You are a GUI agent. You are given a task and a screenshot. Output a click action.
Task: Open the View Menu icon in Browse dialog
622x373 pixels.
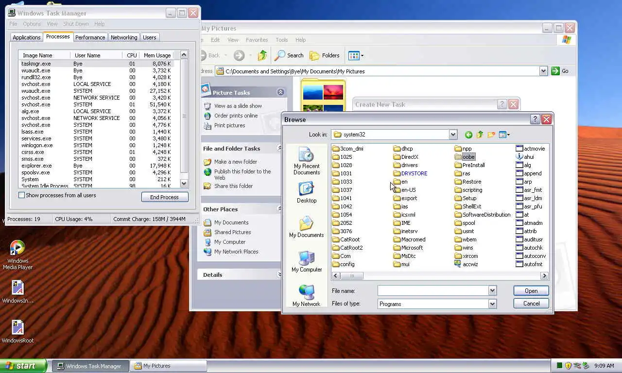(504, 135)
